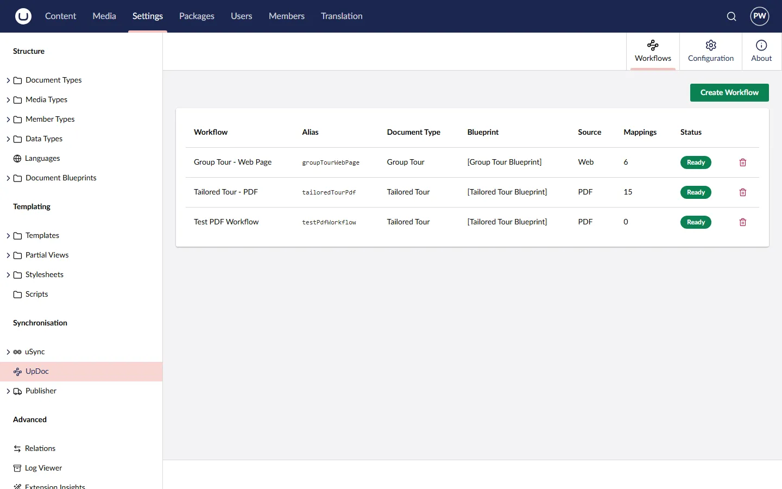Click the Ready badge for Test PDF Workflow
Image resolution: width=782 pixels, height=489 pixels.
pos(696,222)
